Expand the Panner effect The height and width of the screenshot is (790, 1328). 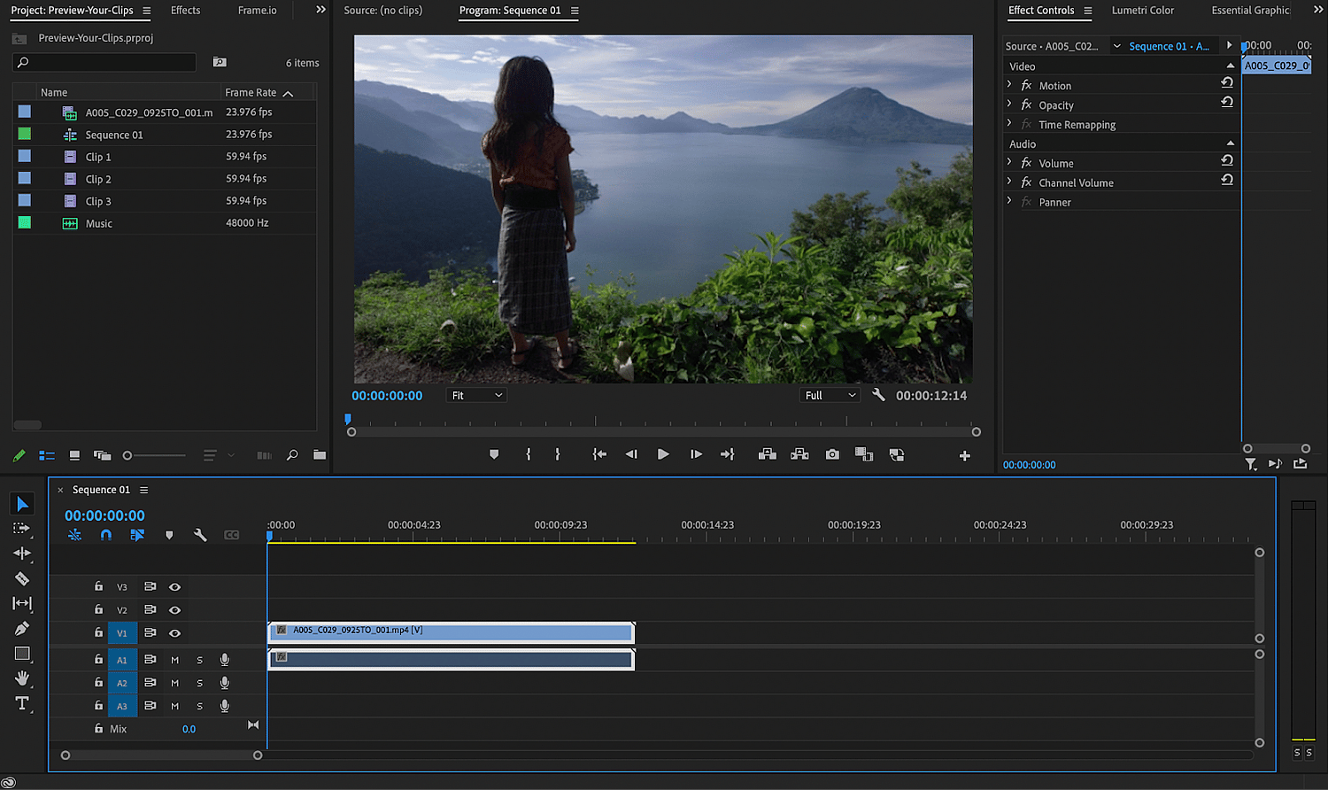tap(1009, 202)
